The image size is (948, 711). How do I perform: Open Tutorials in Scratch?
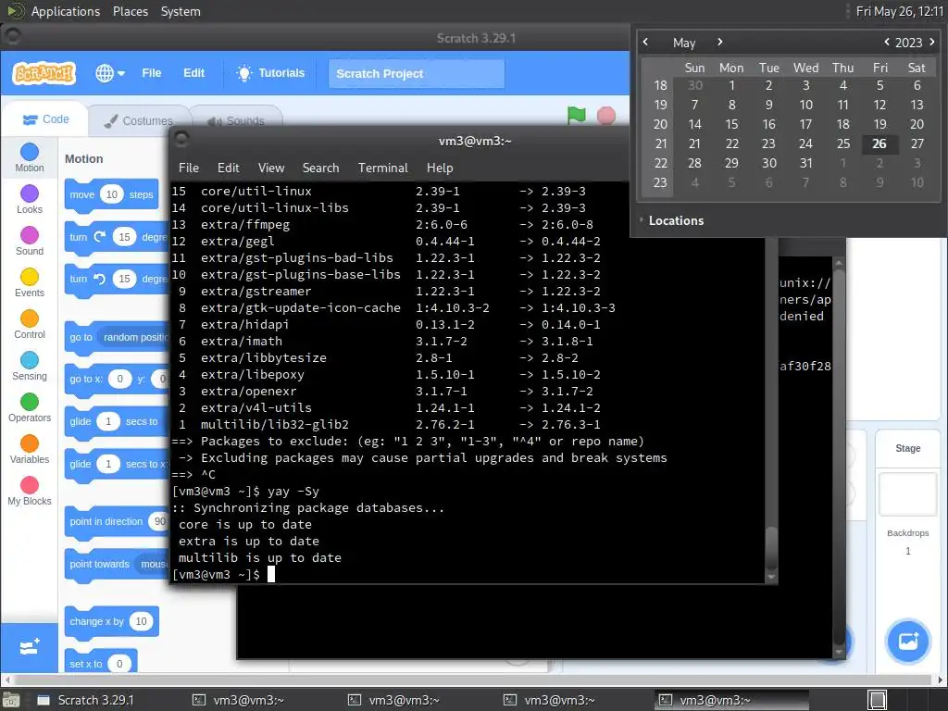tap(270, 73)
